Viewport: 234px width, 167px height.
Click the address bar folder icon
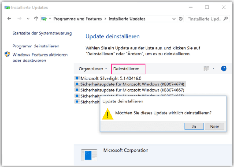coord(44,19)
